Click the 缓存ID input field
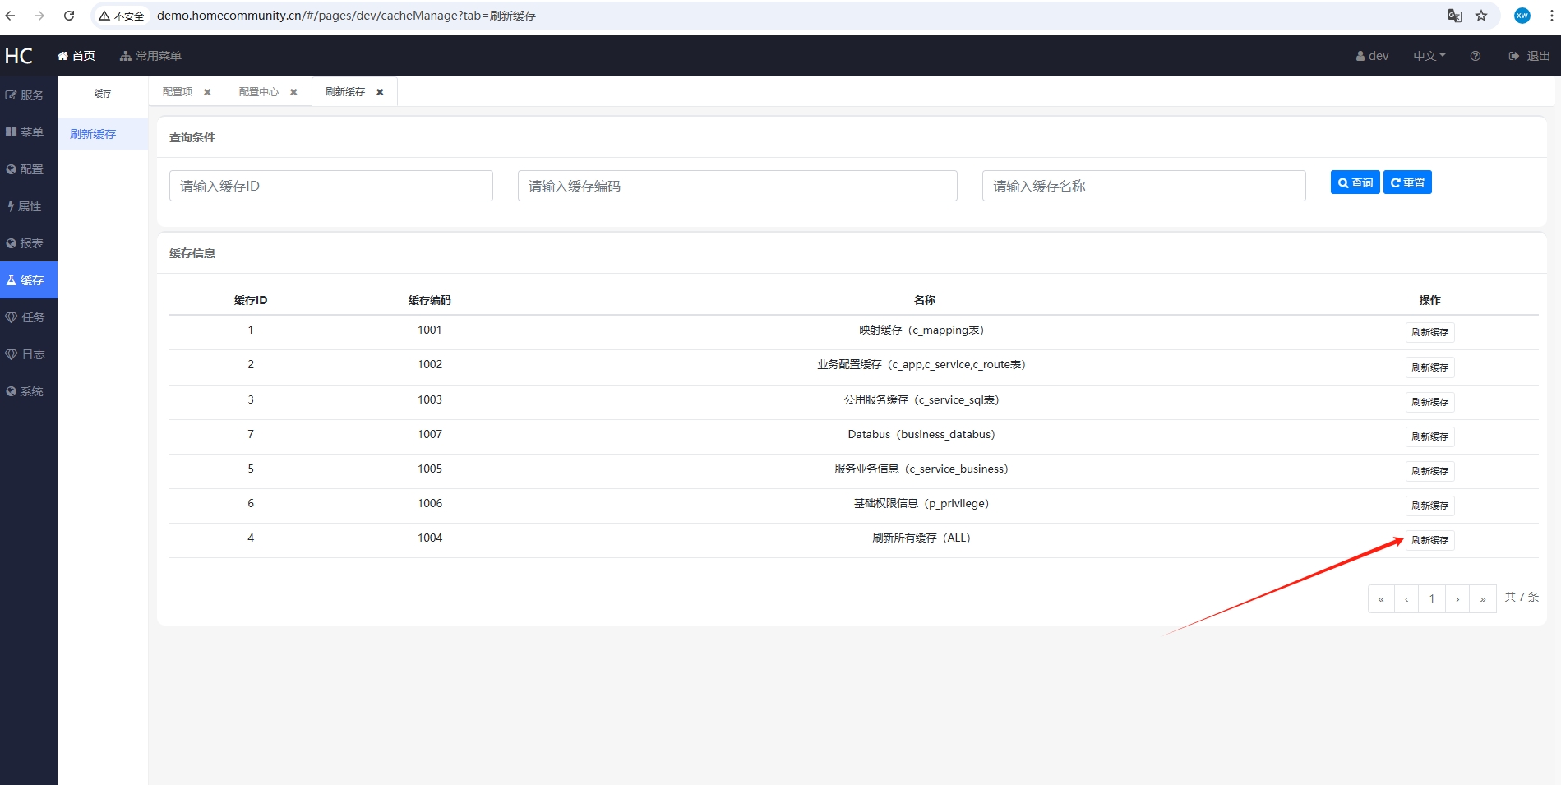Screen dimensions: 1561x785 click(330, 186)
